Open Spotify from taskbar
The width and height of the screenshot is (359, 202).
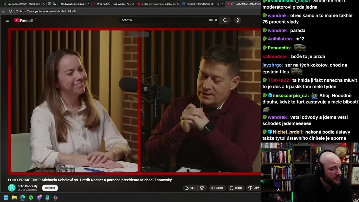(x=31, y=198)
